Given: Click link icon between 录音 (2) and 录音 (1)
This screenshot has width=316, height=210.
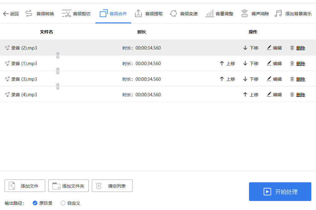Looking at the screenshot, I should [x=58, y=55].
